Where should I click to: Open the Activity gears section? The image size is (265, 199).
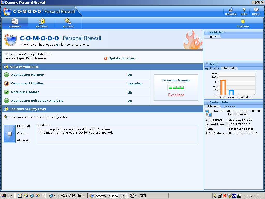(68, 22)
